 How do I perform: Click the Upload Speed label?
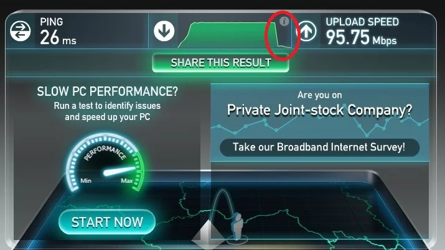[x=362, y=22]
